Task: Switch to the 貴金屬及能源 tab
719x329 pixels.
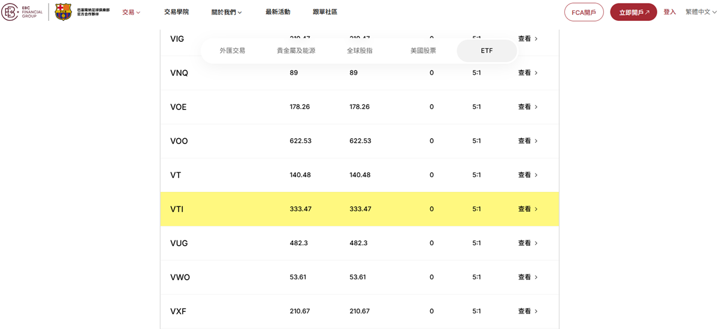Action: click(x=296, y=51)
